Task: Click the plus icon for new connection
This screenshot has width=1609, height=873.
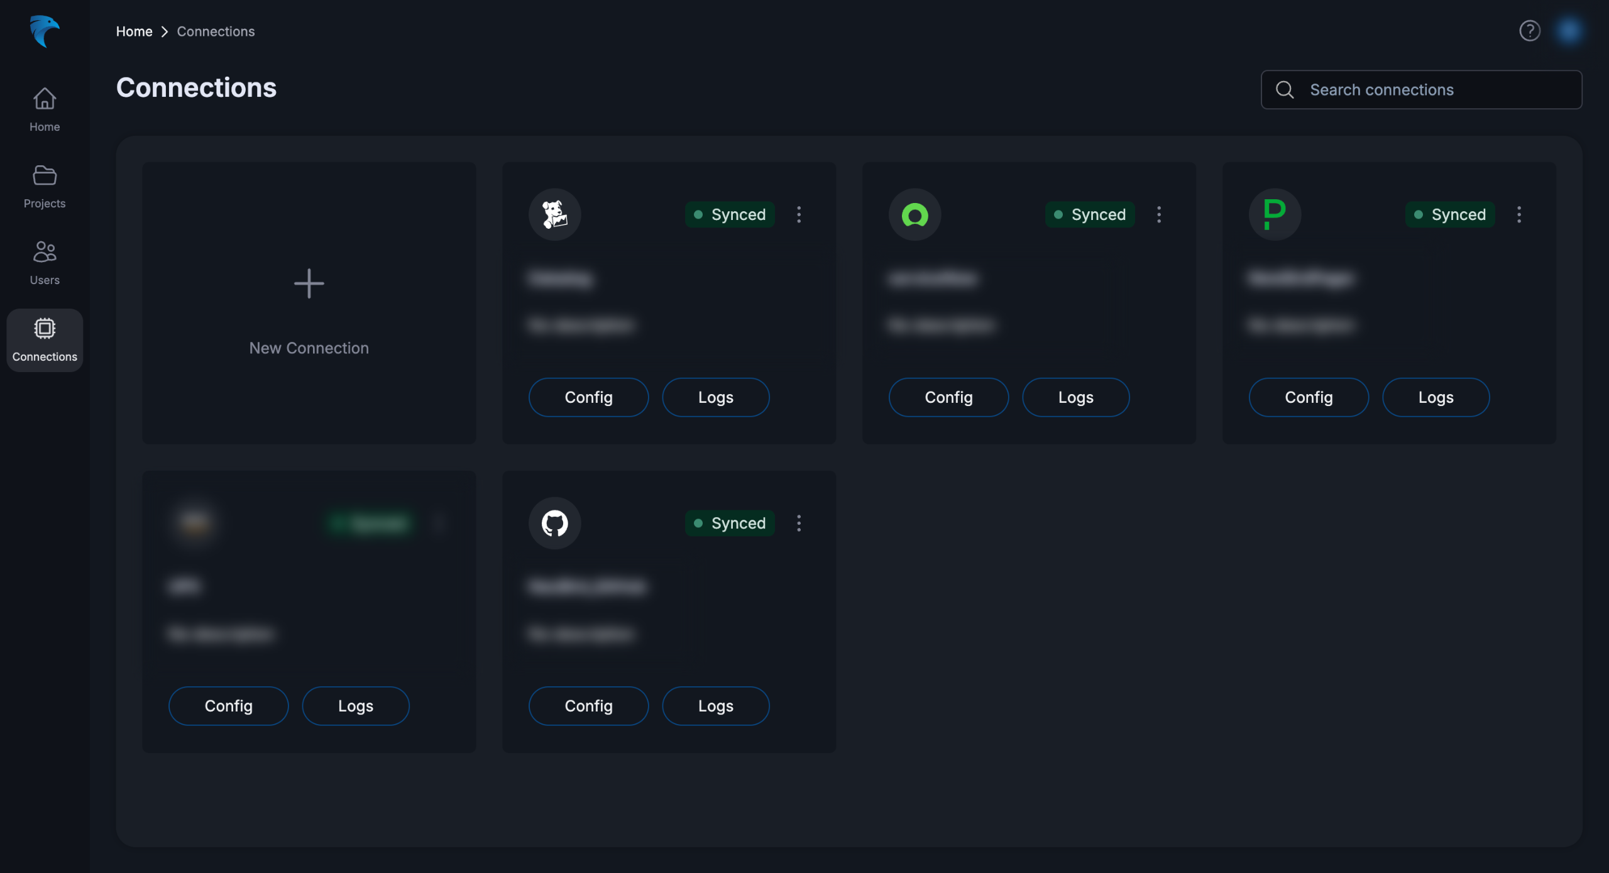Action: coord(309,283)
